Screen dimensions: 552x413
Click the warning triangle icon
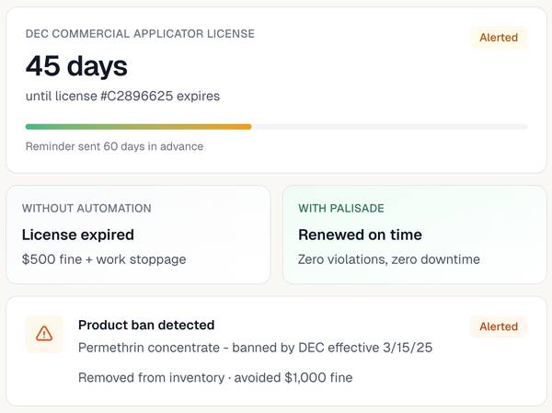click(44, 334)
